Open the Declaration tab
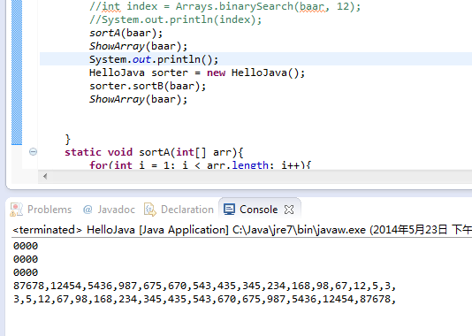The width and height of the screenshot is (472, 336). pyautogui.click(x=179, y=210)
